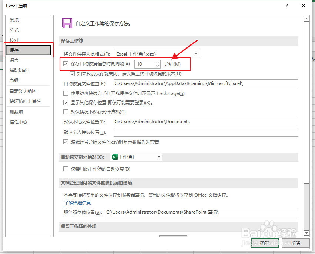Click the 确定 button

tap(265, 243)
